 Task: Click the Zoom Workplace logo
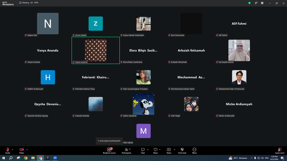tap(8, 4)
